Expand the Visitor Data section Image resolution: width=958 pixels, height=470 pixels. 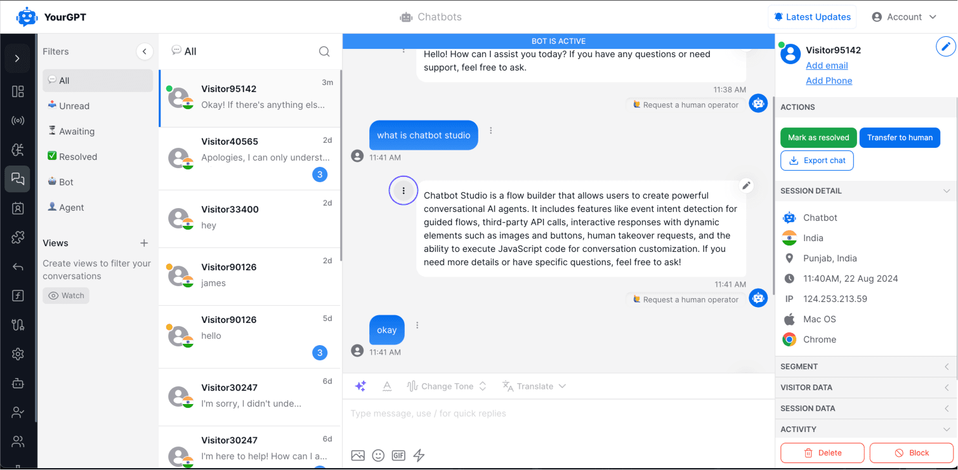coord(946,387)
